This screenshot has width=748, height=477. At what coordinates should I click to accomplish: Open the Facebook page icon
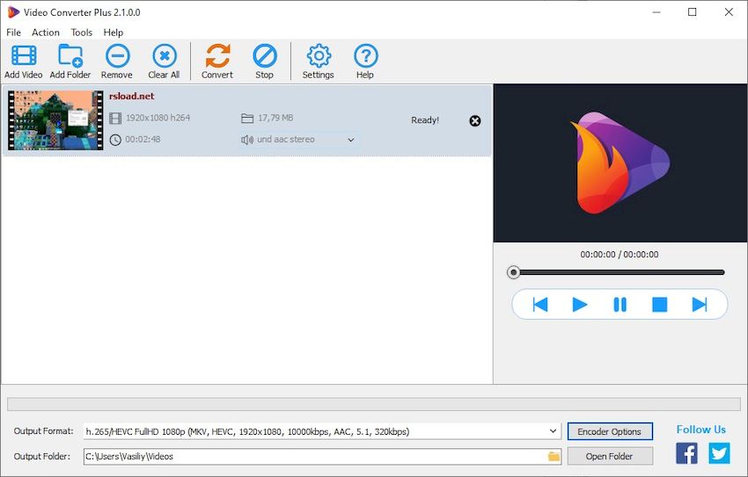pyautogui.click(x=686, y=452)
